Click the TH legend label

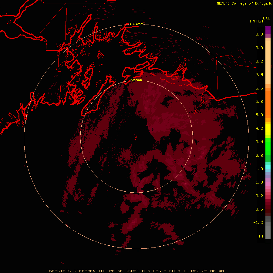pyautogui.click(x=261, y=236)
